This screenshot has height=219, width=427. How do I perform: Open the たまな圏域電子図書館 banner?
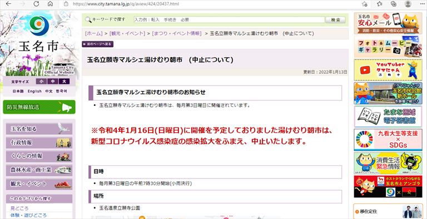tap(388, 116)
